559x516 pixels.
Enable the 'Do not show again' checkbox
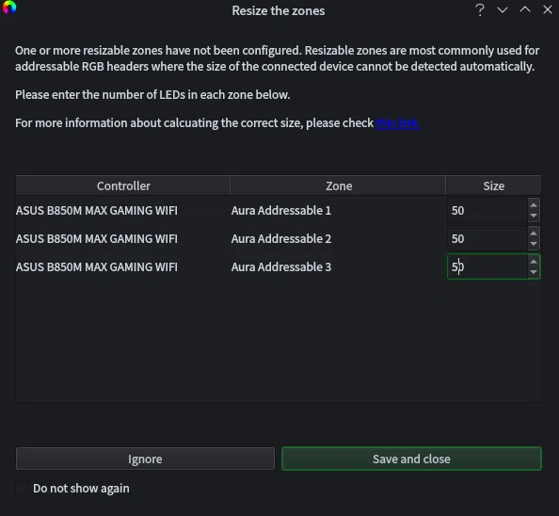[22, 488]
